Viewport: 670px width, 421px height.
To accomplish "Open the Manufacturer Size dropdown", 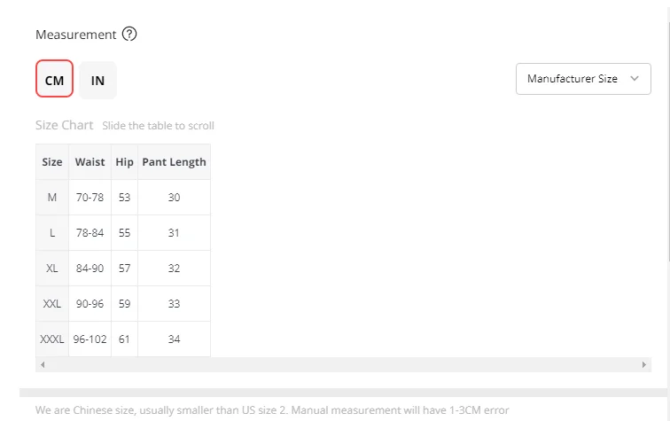I will 583,79.
